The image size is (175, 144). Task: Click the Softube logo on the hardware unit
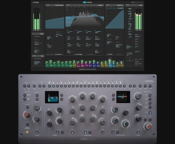point(148,81)
